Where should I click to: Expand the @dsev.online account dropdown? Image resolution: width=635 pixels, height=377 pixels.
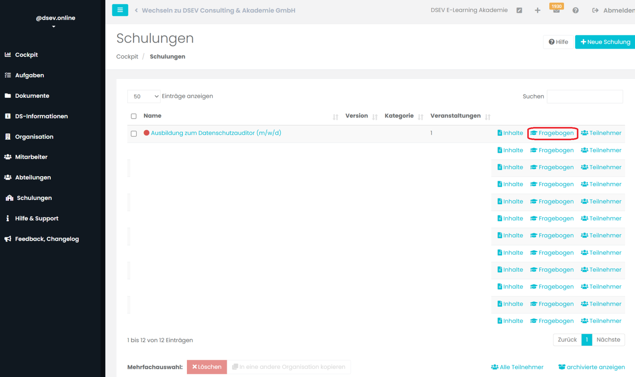pyautogui.click(x=55, y=21)
